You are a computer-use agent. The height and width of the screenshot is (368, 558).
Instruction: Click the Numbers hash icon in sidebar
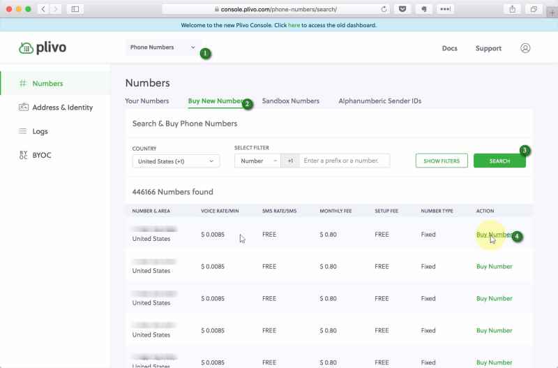tap(23, 83)
